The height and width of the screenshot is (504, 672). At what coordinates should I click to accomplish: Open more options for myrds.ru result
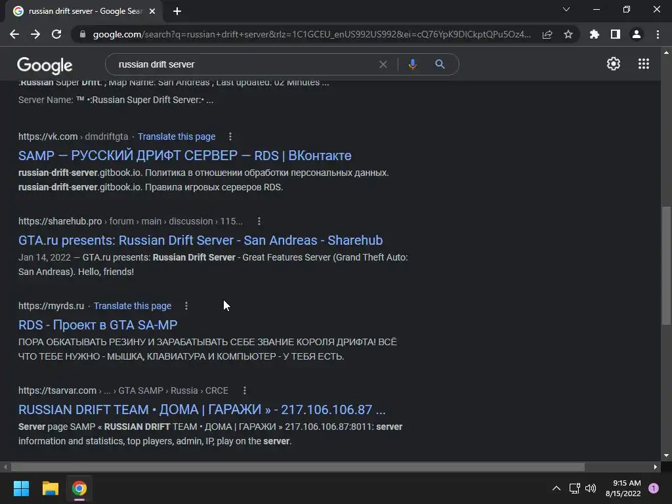[x=186, y=306]
